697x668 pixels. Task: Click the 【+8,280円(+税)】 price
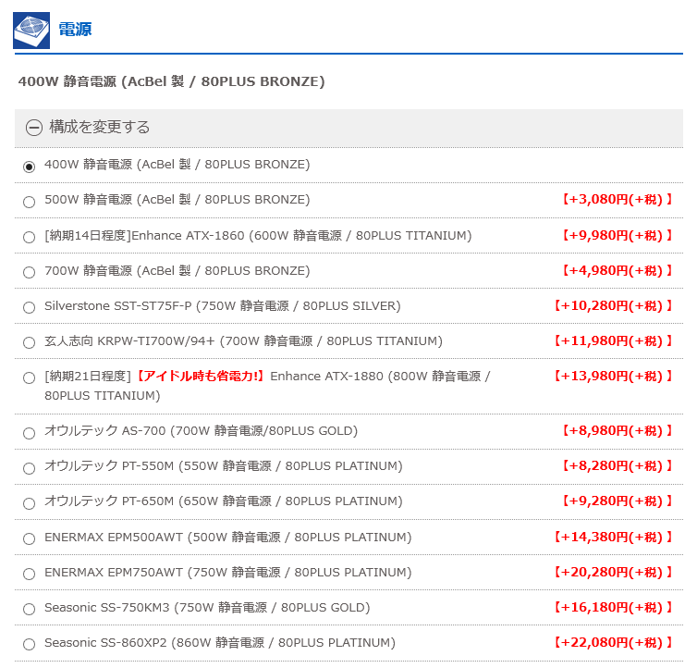pyautogui.click(x=617, y=466)
